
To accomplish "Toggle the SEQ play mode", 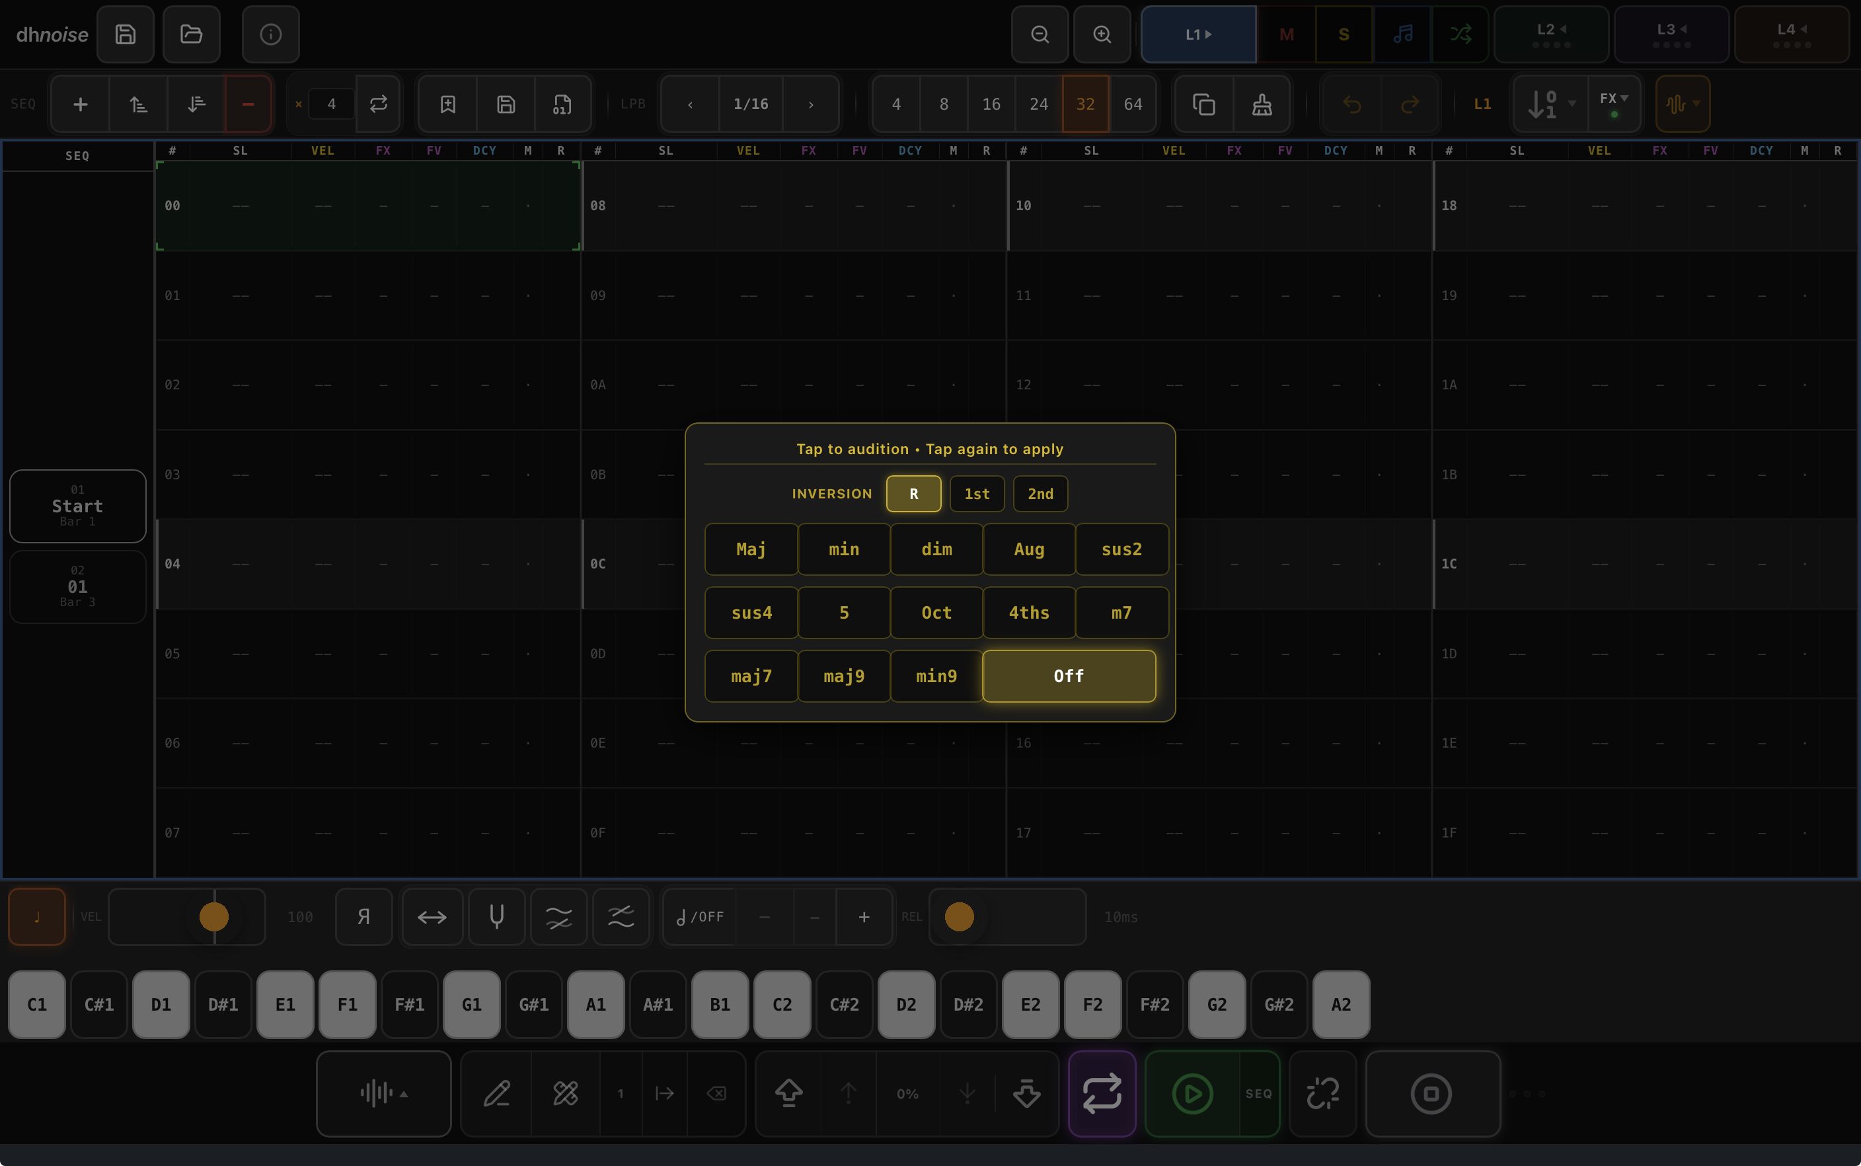I will point(1259,1093).
